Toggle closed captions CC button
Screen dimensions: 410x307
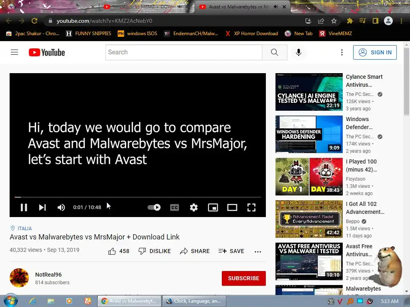tap(175, 207)
